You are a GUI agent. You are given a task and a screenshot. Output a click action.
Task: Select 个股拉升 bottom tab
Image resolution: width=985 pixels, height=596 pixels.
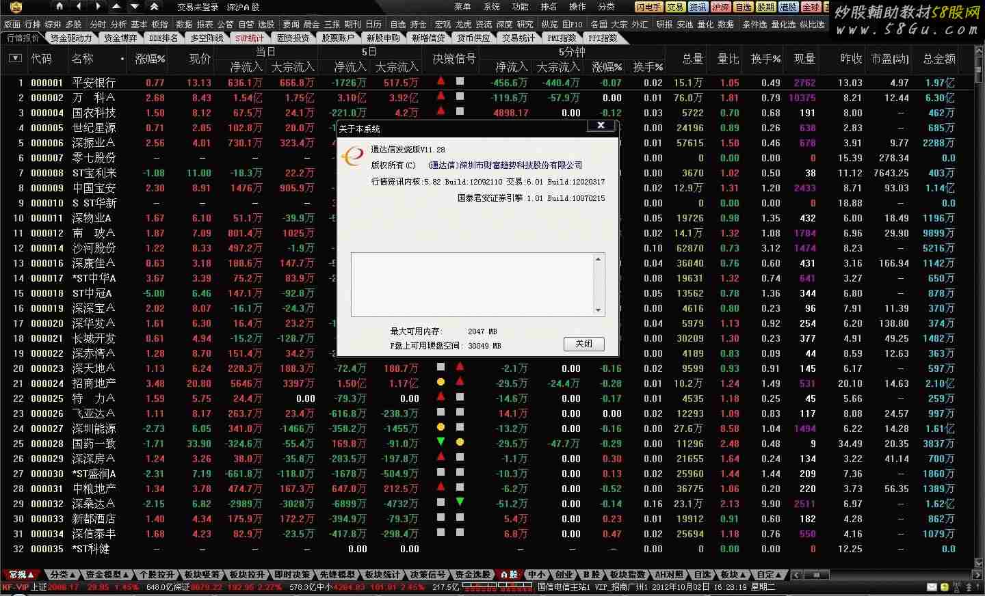(157, 575)
